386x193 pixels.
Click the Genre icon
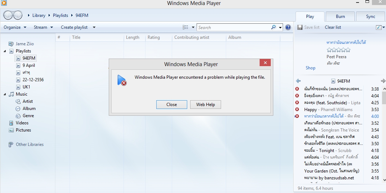tap(18, 116)
